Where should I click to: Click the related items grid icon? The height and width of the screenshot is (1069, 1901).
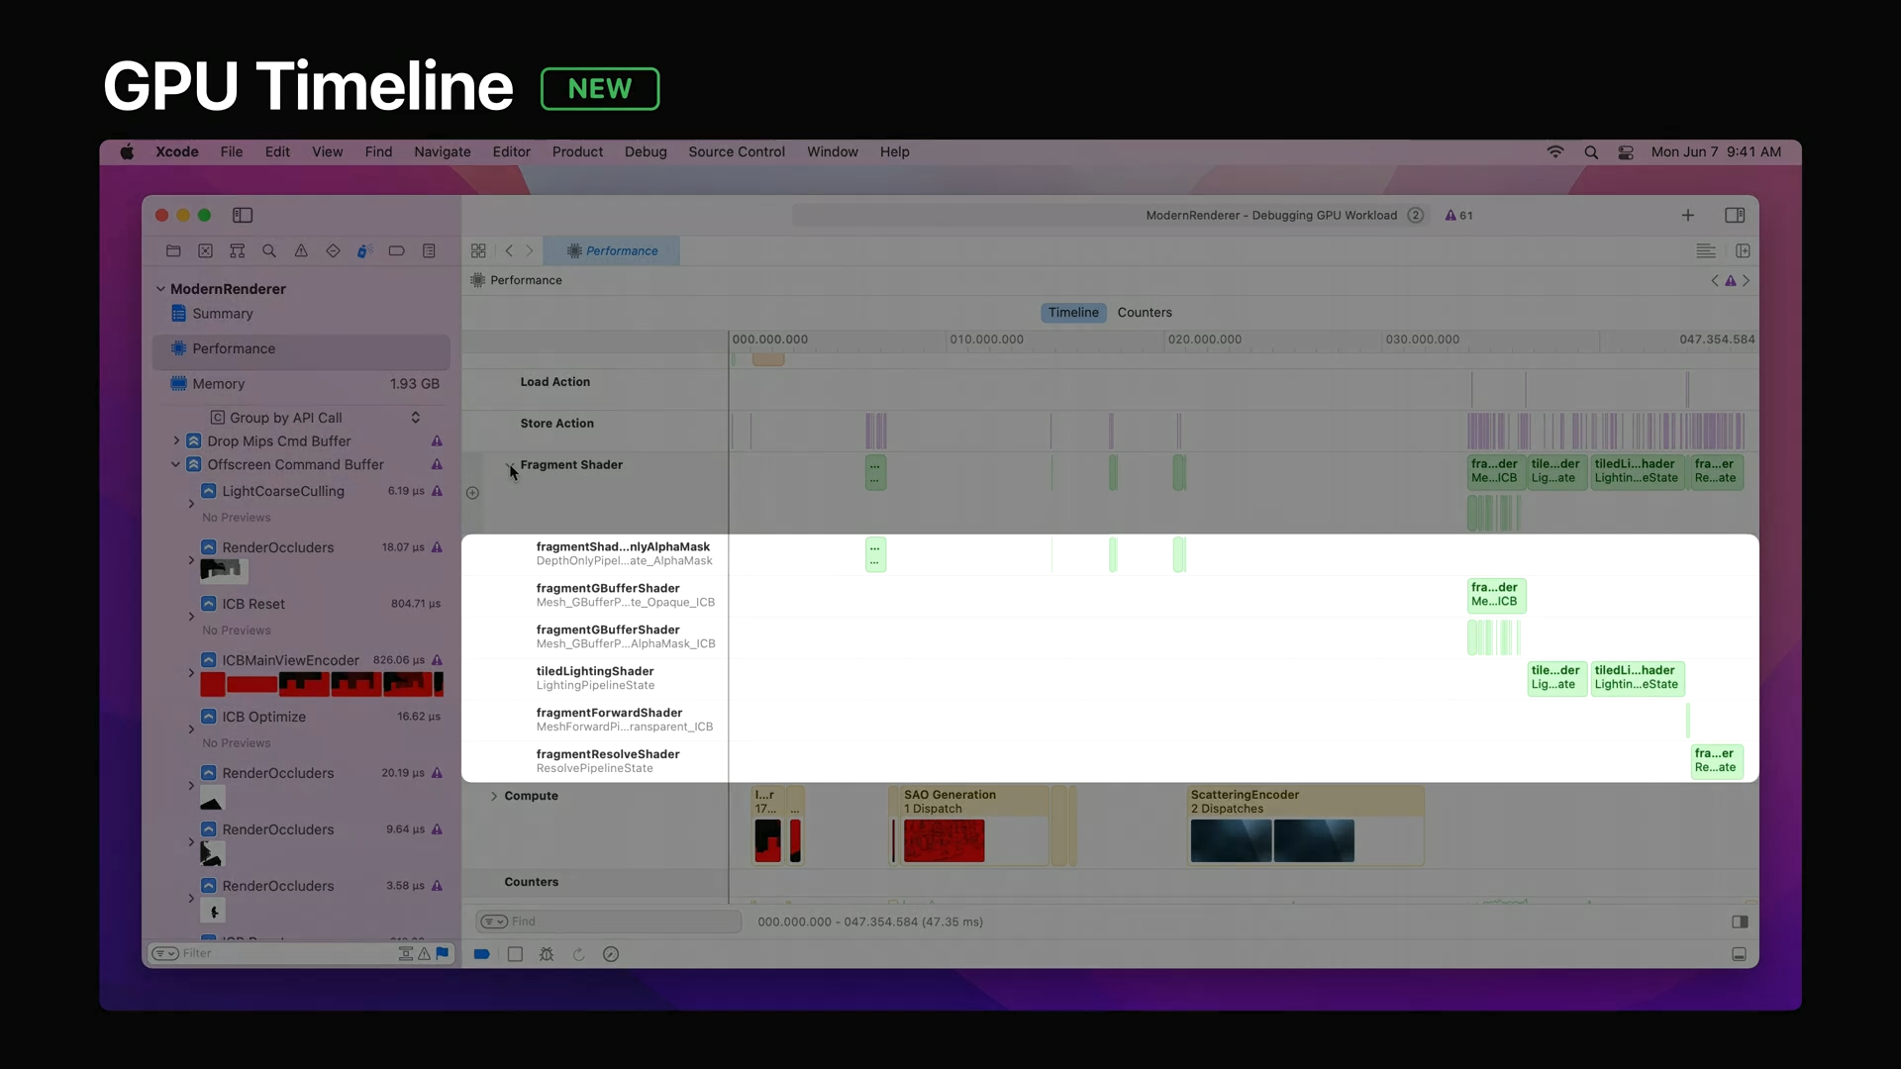(478, 251)
